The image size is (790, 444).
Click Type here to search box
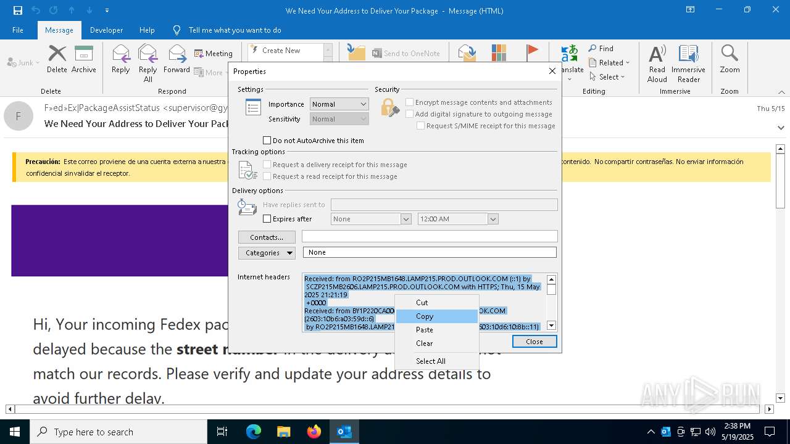118,432
